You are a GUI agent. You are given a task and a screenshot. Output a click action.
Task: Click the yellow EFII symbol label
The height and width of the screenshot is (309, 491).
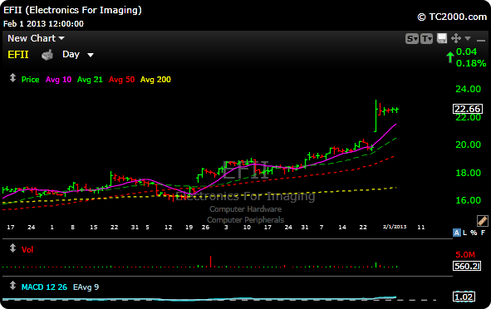click(x=17, y=55)
